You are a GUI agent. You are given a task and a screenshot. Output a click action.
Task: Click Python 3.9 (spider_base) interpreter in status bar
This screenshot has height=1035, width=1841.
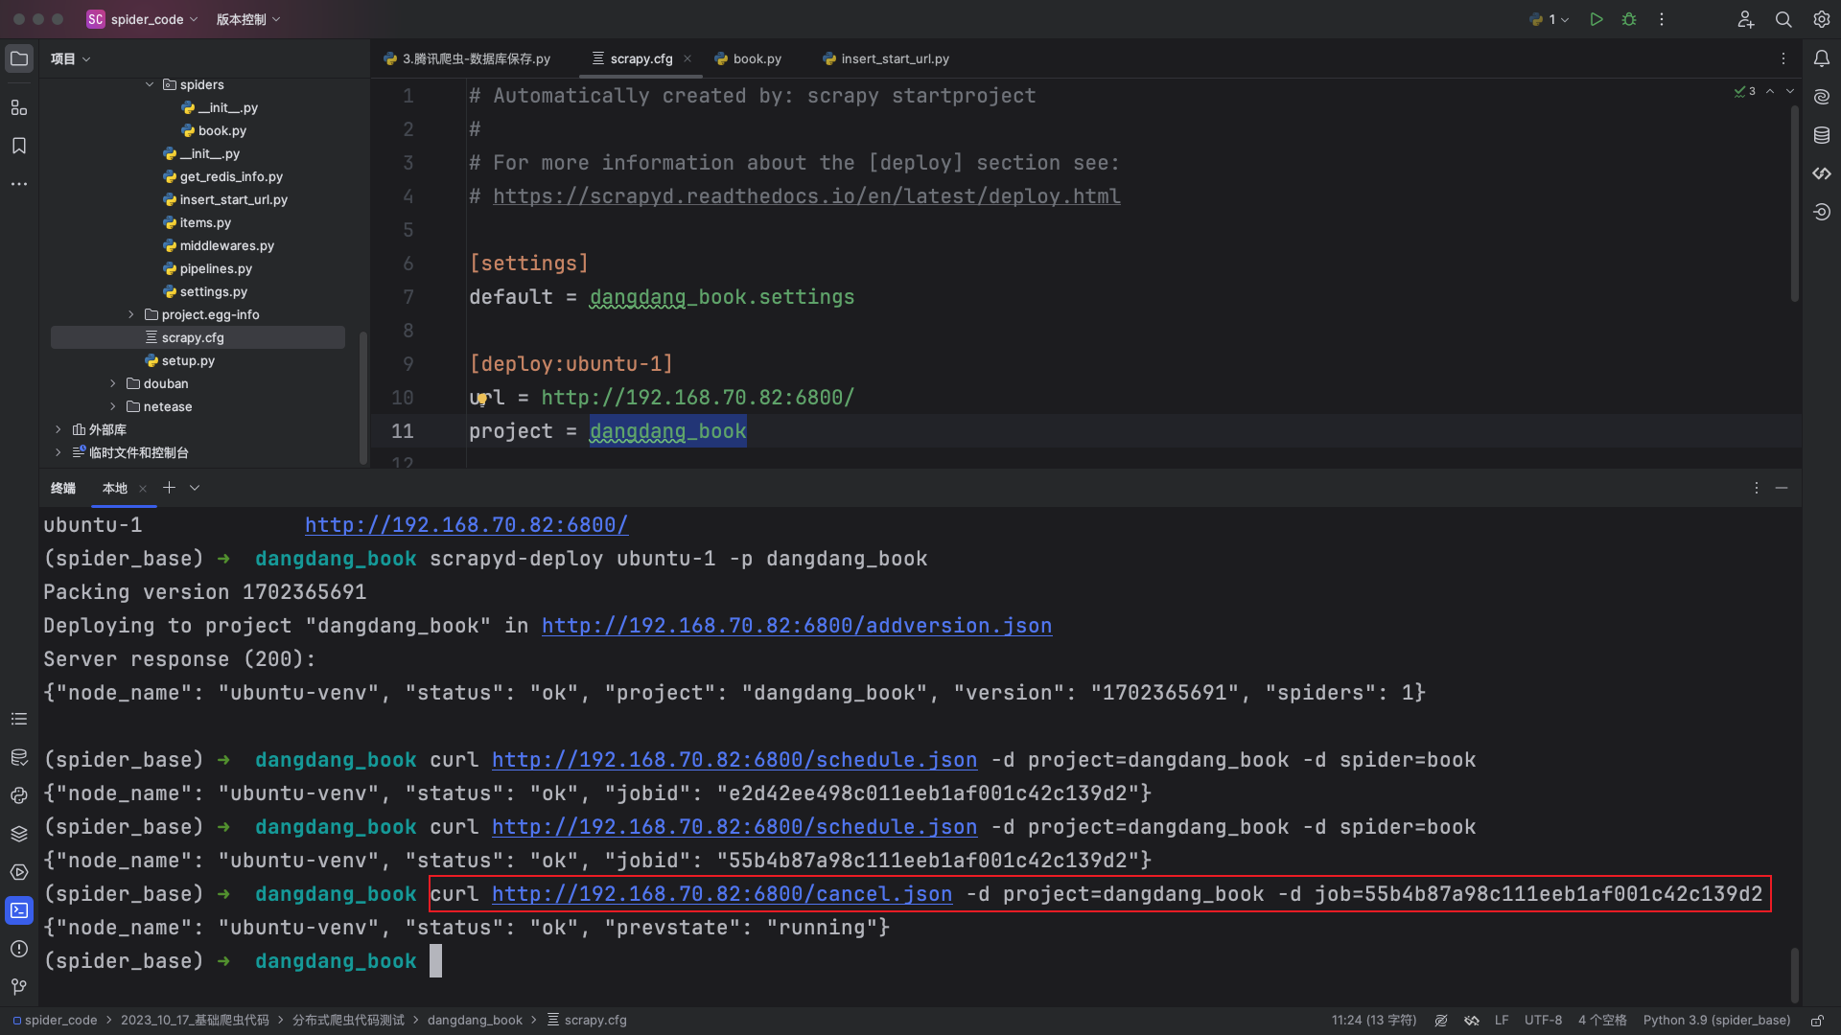pos(1716,1021)
